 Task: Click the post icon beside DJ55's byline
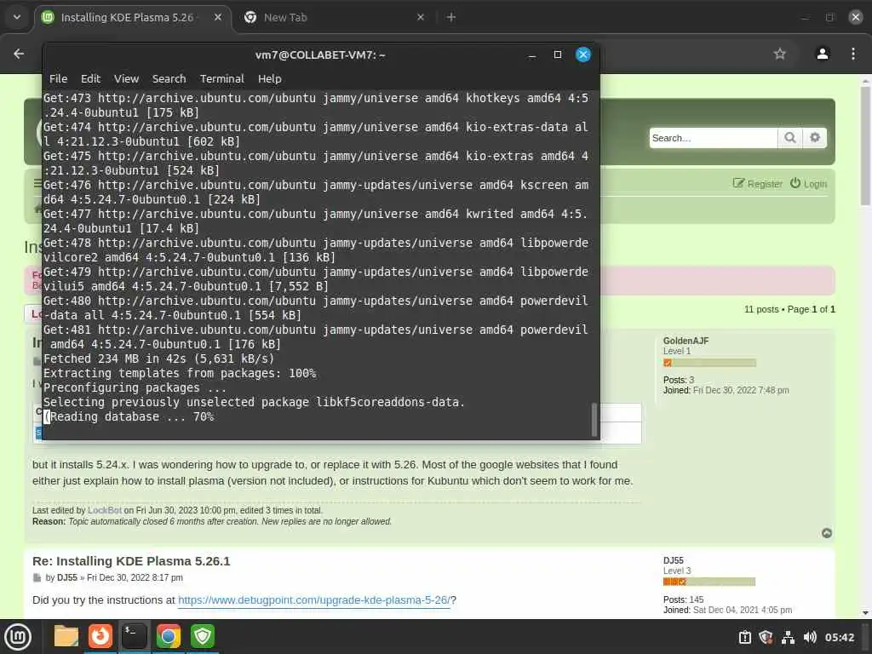click(x=37, y=578)
